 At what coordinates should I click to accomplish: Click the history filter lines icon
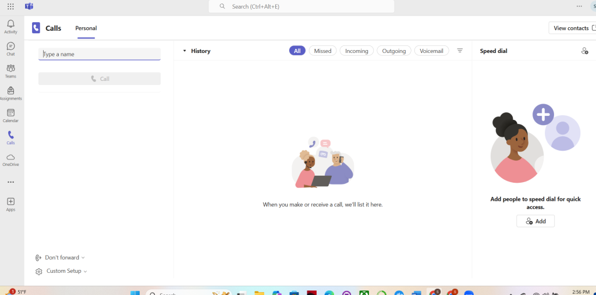pyautogui.click(x=460, y=51)
